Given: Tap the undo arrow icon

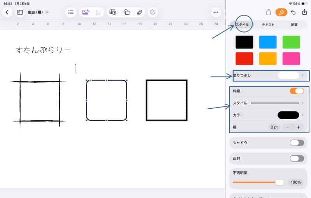Looking at the screenshot, I should tap(293, 12).
